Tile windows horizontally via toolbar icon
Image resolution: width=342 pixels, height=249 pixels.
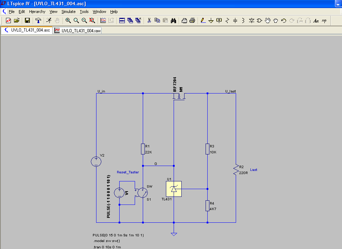(122, 20)
